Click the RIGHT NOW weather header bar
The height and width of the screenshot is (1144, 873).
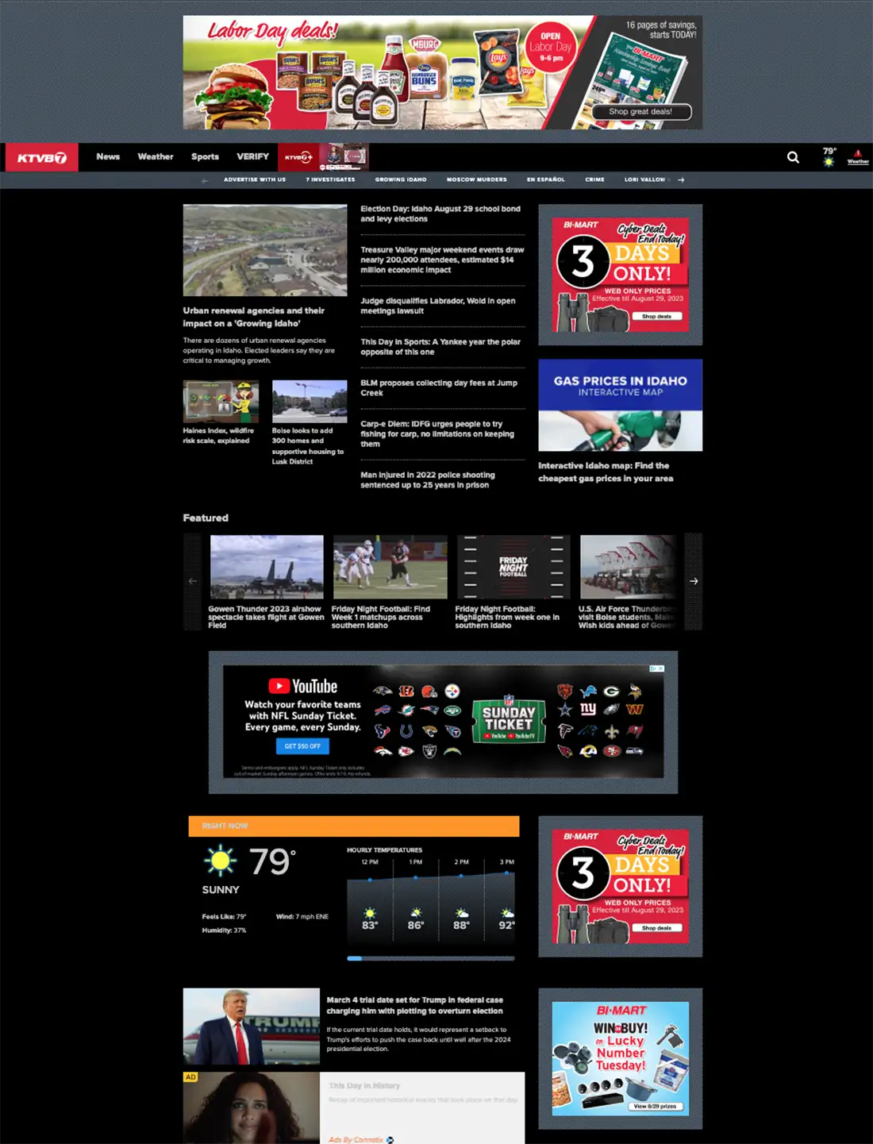click(x=354, y=826)
